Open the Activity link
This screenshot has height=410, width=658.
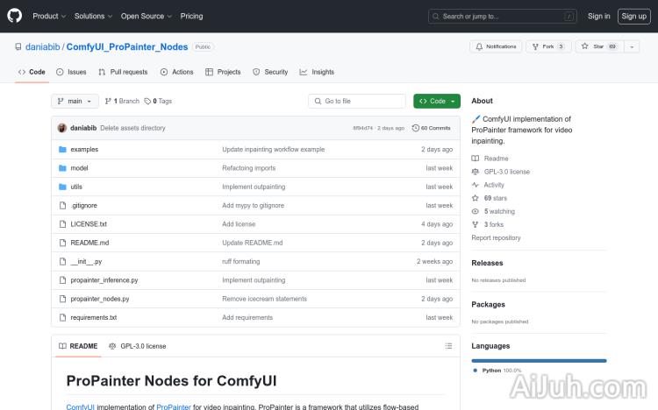coord(488,185)
